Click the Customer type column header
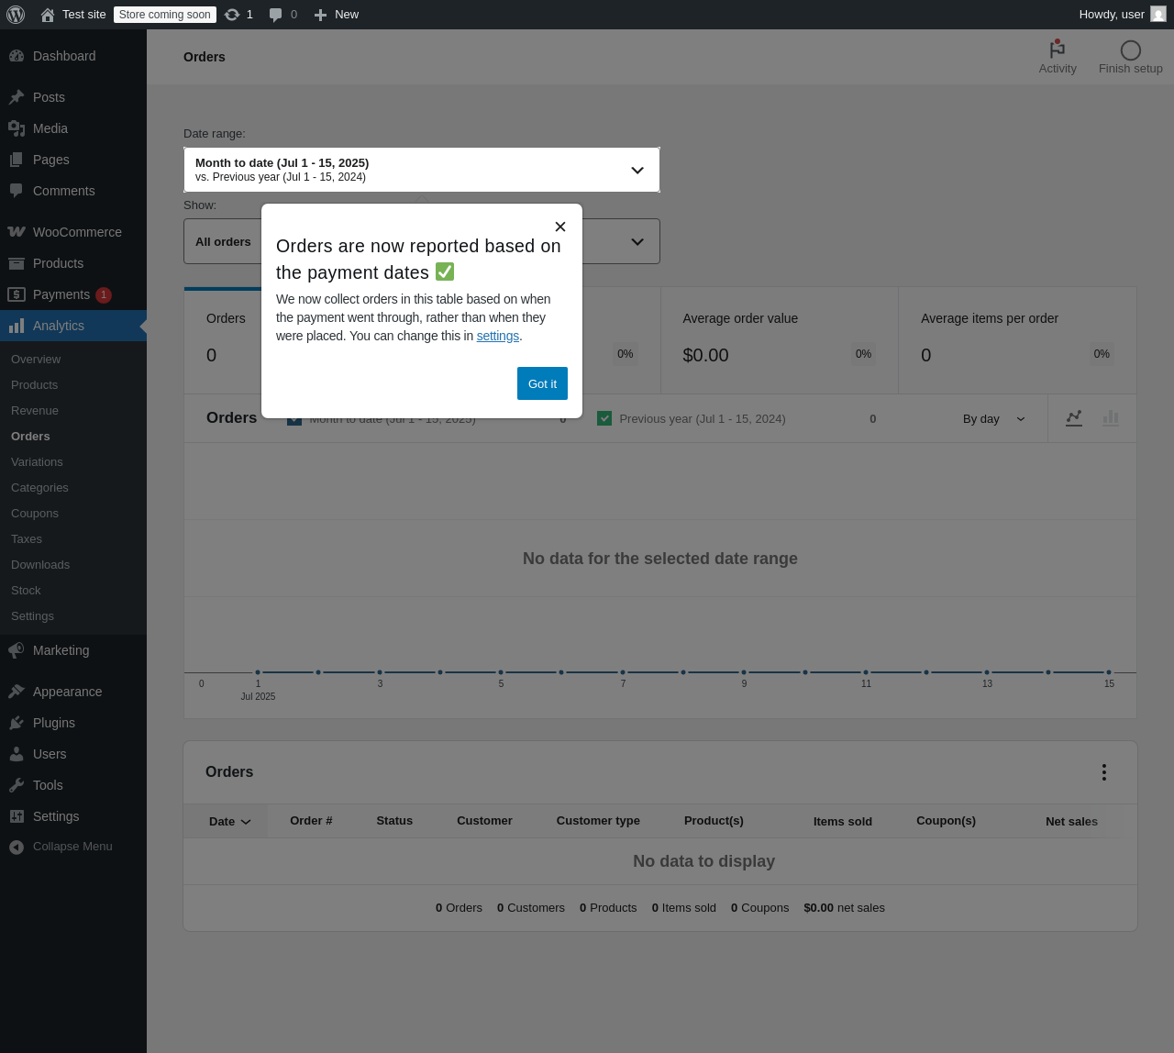The image size is (1174, 1053). pos(598,821)
